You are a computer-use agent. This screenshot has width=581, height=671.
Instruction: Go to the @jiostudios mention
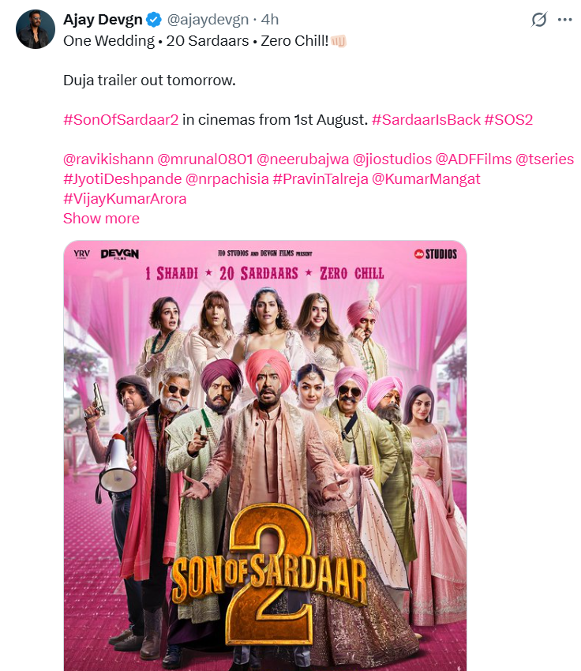point(392,159)
